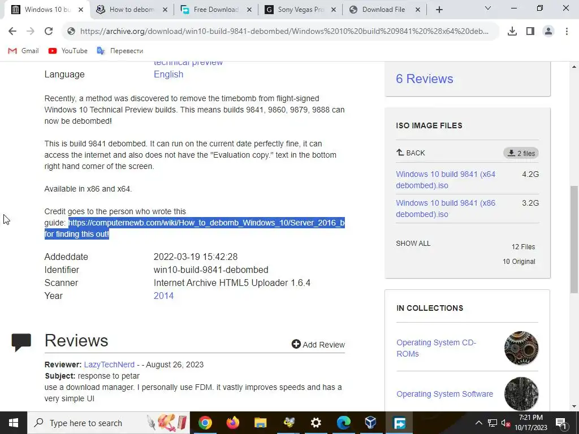This screenshot has width=579, height=434.
Task: Open the YouTube bookmark
Action: [68, 51]
